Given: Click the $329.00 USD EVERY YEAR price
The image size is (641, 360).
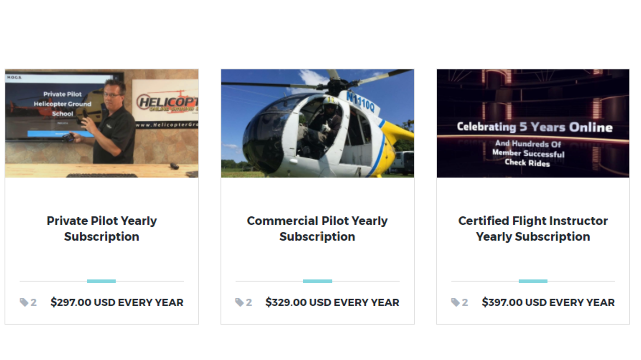Looking at the screenshot, I should pyautogui.click(x=333, y=302).
